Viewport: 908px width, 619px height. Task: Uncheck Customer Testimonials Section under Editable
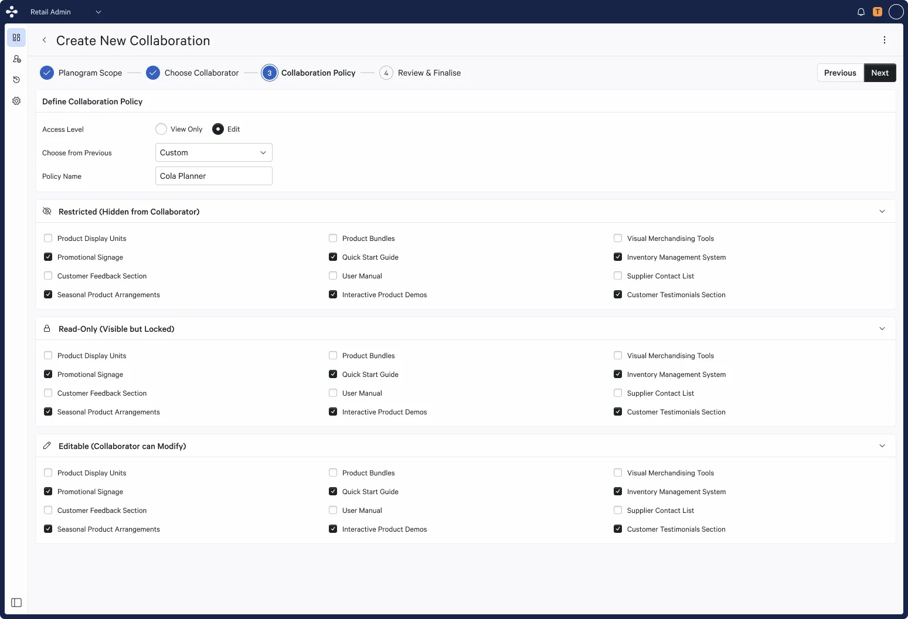(x=618, y=529)
